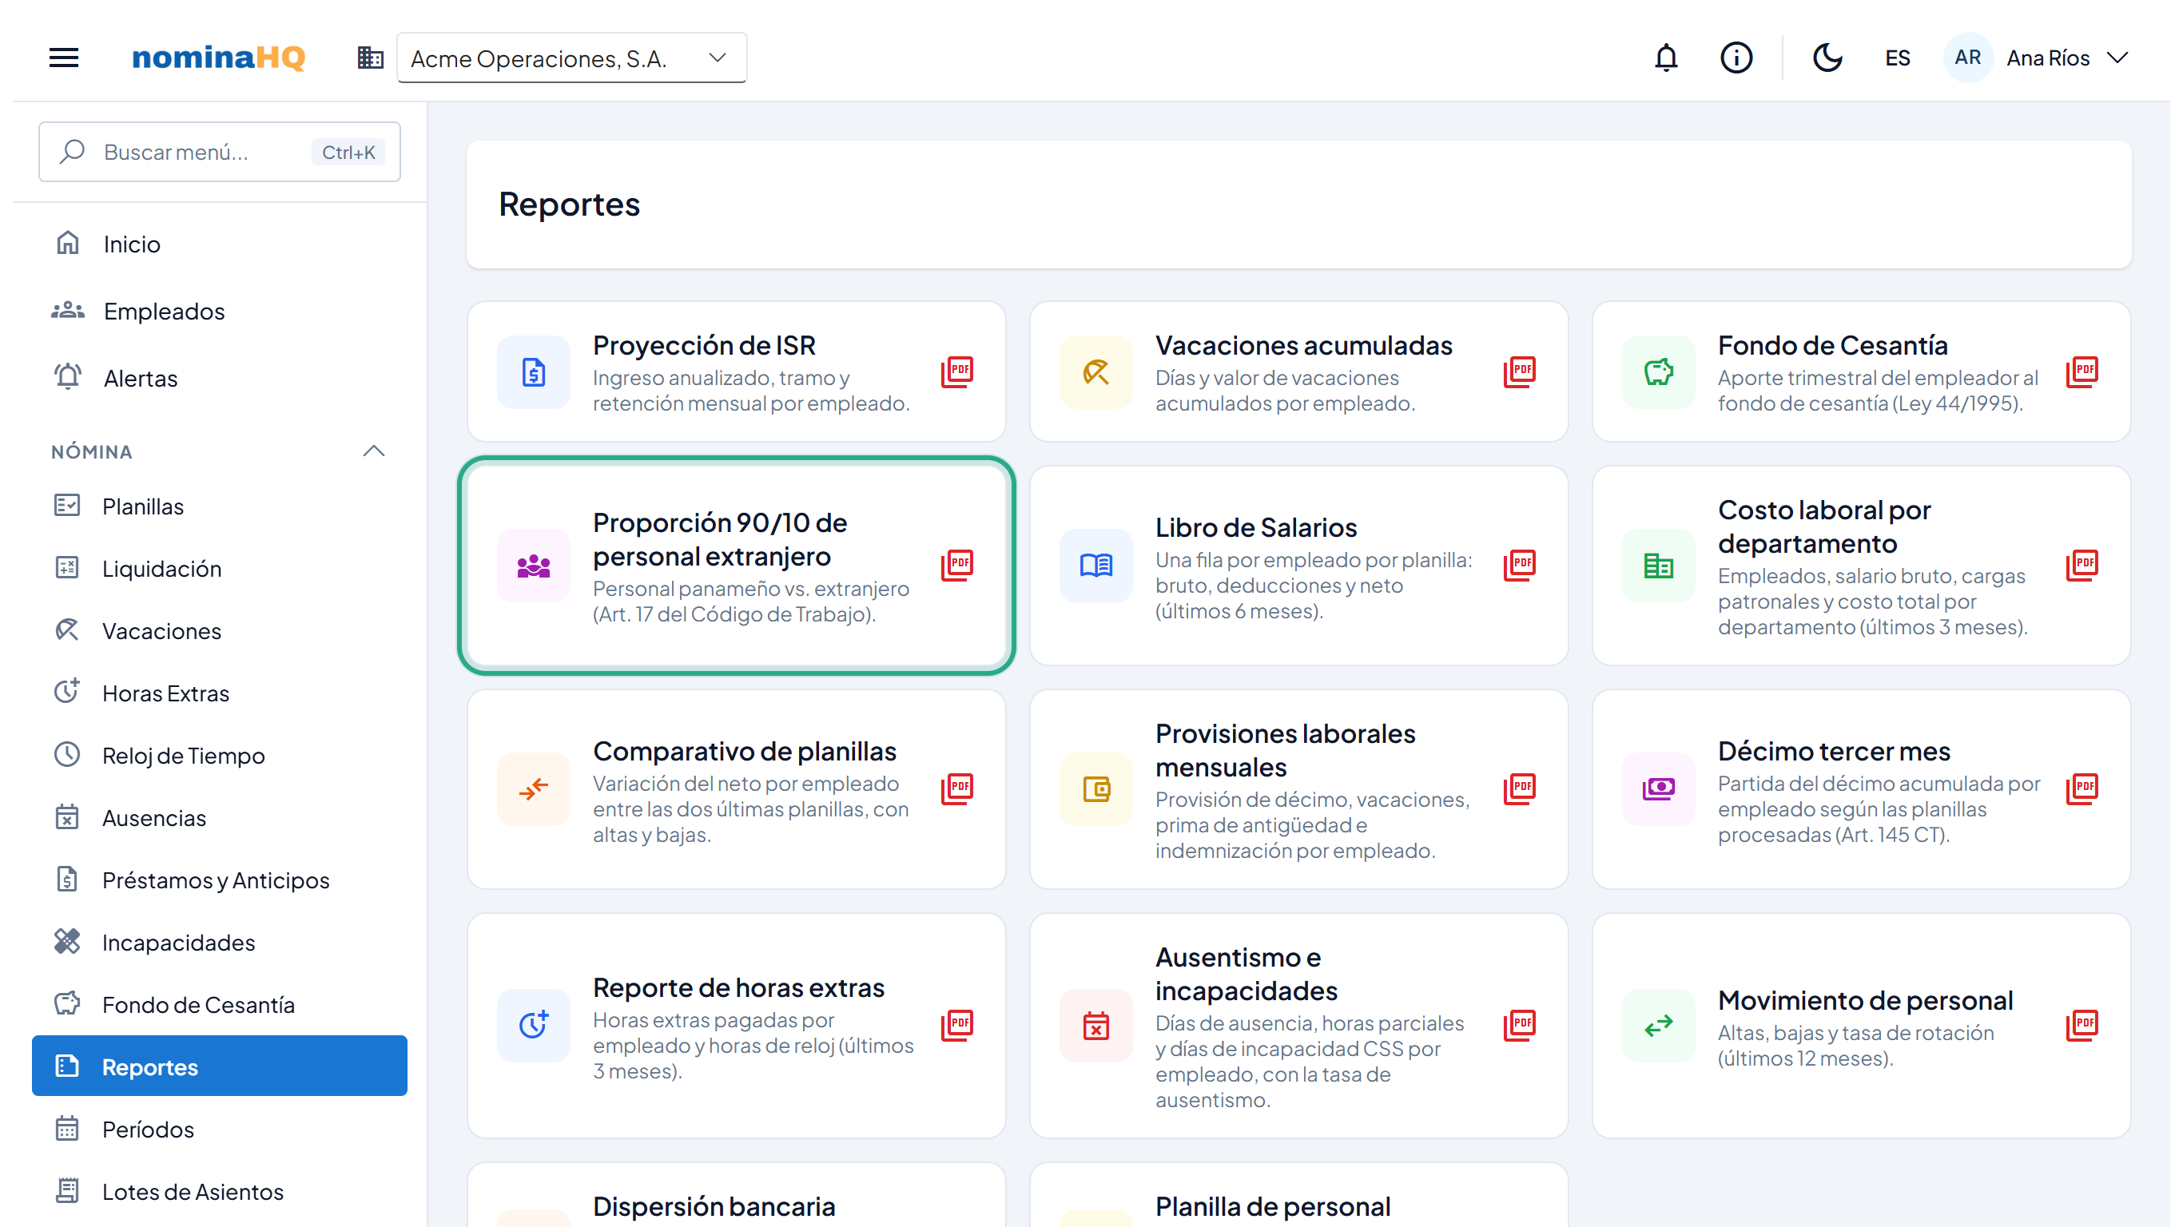Open Liquidación in the sidebar
Screen dimensions: 2183x1227
point(220,569)
